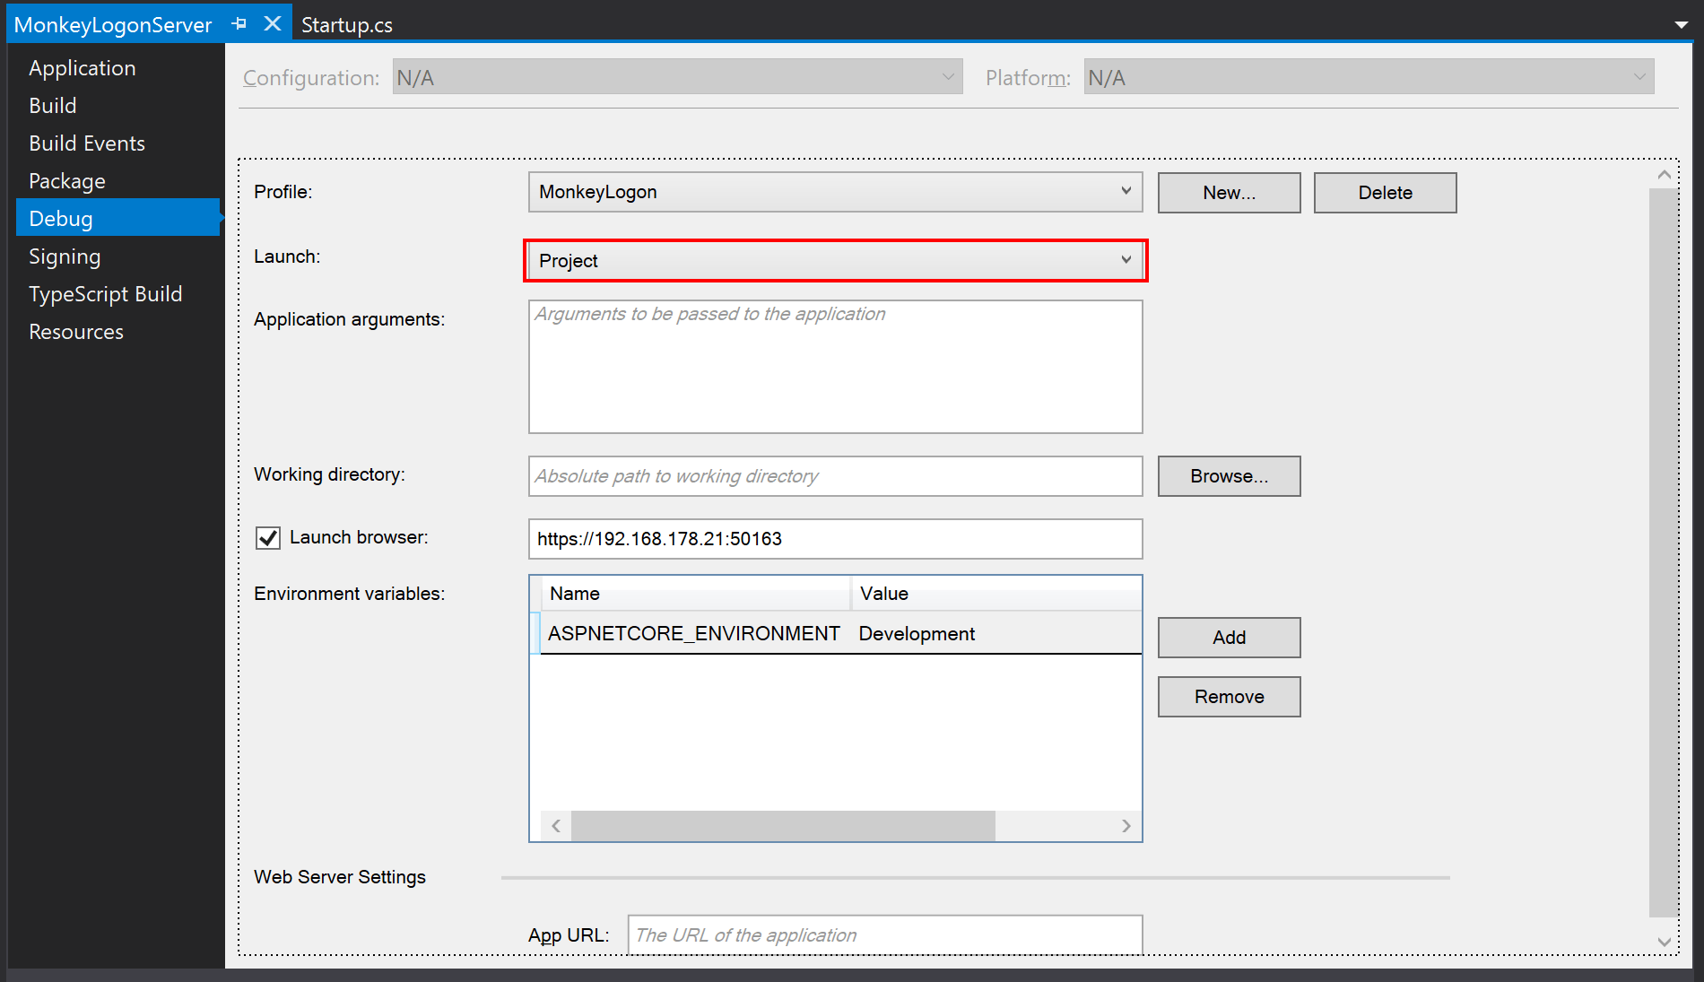Click environment table scroll left arrow
This screenshot has width=1704, height=982.
click(x=556, y=826)
